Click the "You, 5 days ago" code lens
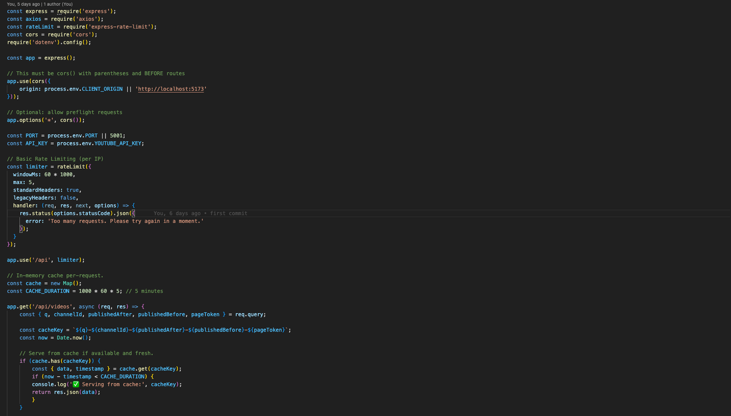Viewport: 731px width, 416px height. click(22, 4)
